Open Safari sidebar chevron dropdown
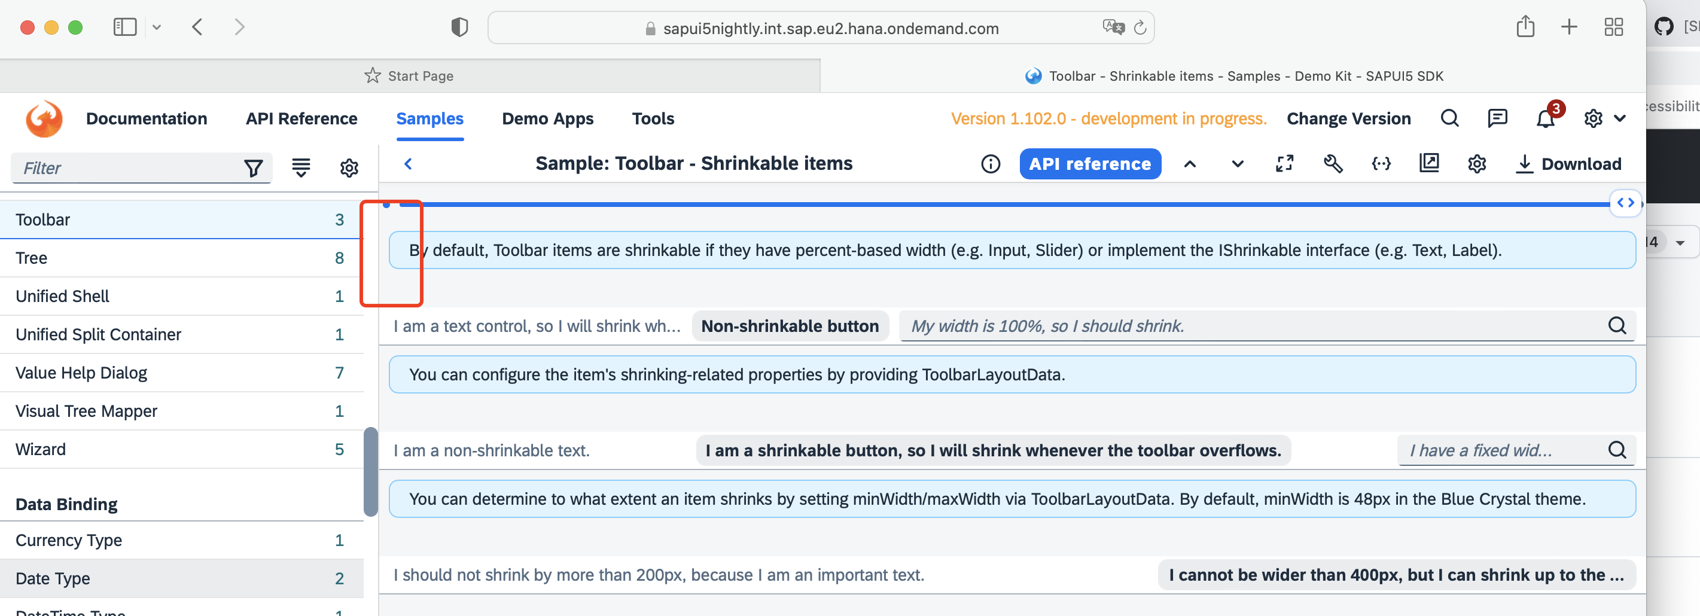 pos(156,28)
